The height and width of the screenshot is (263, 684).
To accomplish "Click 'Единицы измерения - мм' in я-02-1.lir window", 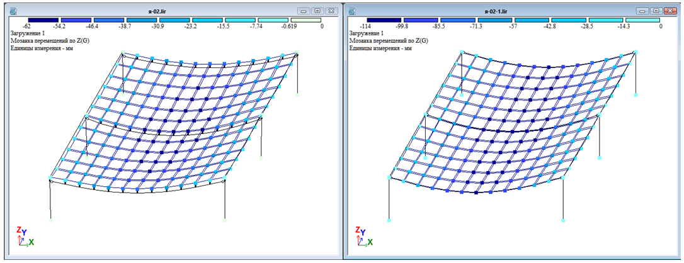I will [x=380, y=48].
